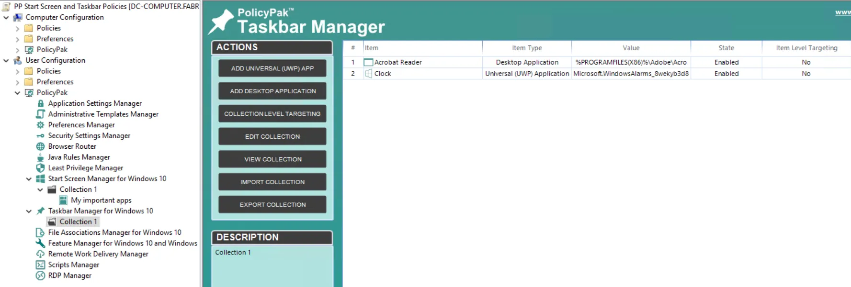851x287 pixels.
Task: Click the Feature Manager wrench icon
Action: pos(41,243)
